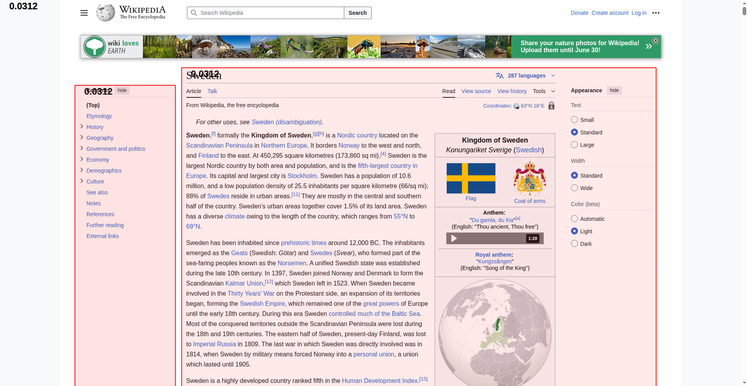Screen dimensions: 747x386
Task: Click the page protection padlock icon
Action: [x=551, y=106]
